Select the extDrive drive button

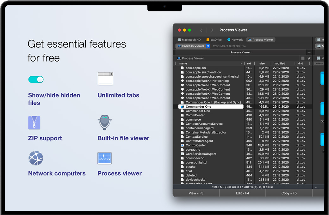click(214, 40)
